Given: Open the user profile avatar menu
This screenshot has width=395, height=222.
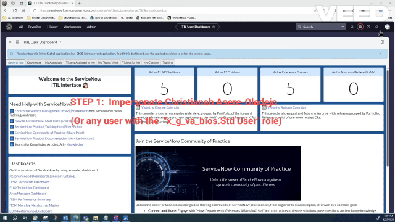Looking at the screenshot, I should (387, 27).
